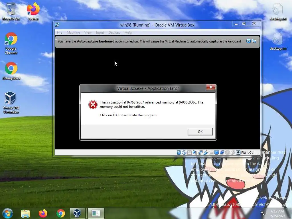Launch Chrome from the taskbar
This screenshot has width=292, height=219.
(61, 213)
